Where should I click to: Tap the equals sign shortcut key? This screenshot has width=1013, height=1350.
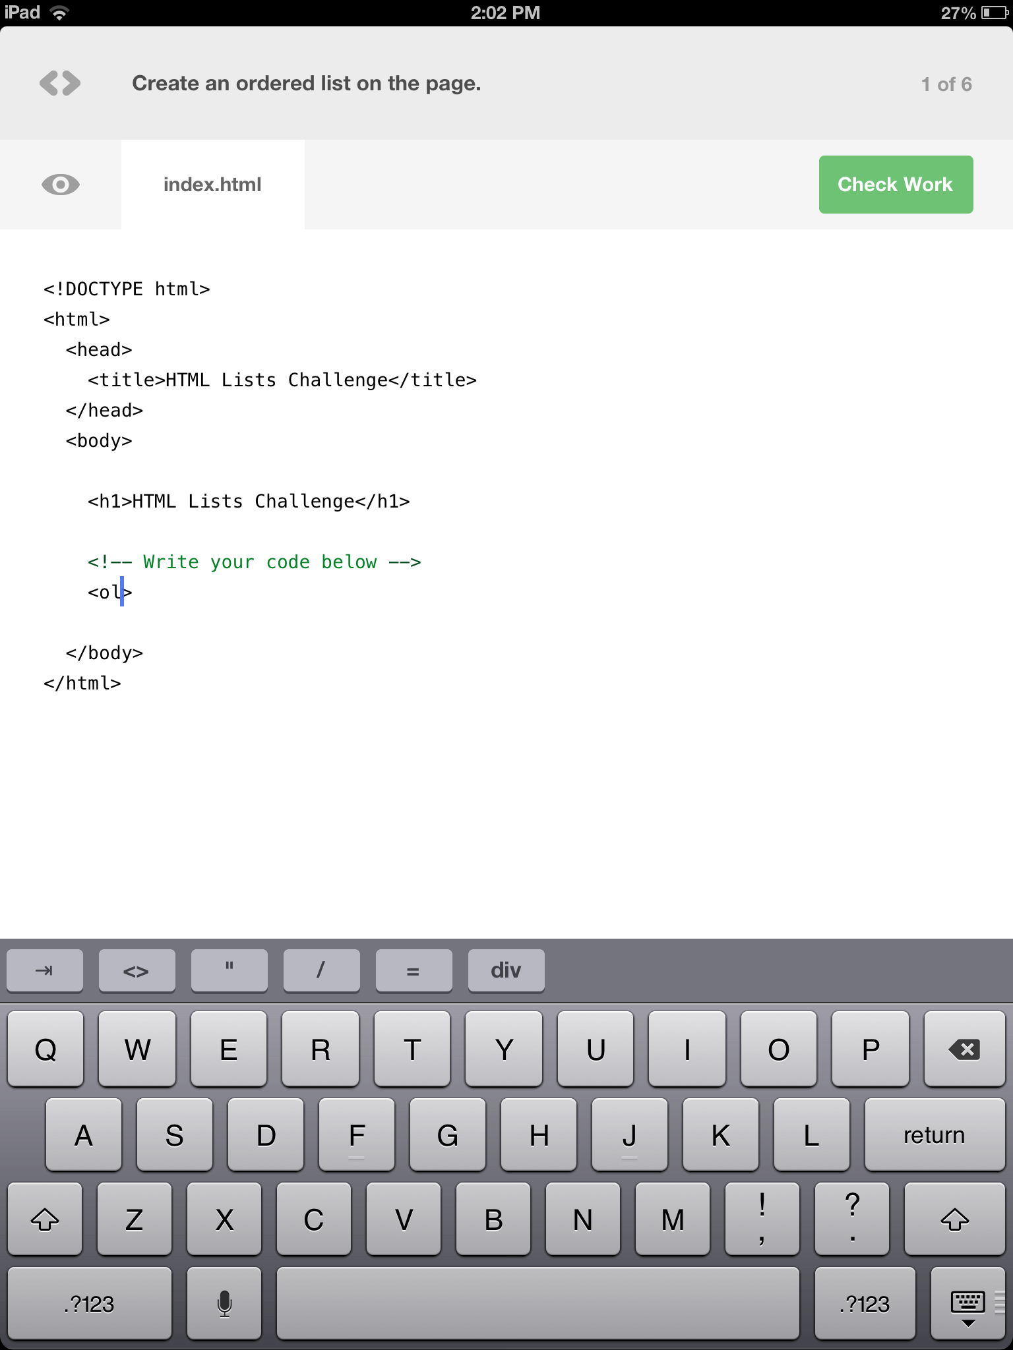coord(414,970)
